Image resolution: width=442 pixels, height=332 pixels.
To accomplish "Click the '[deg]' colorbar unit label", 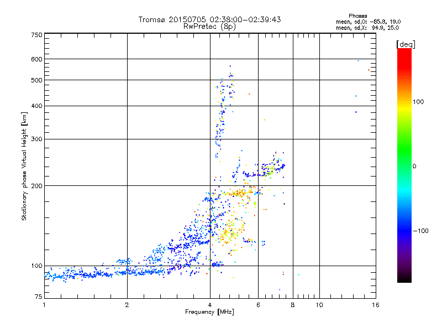I will [406, 44].
